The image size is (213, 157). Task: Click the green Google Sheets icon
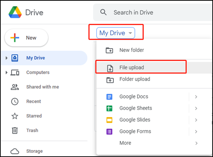pos(109,109)
